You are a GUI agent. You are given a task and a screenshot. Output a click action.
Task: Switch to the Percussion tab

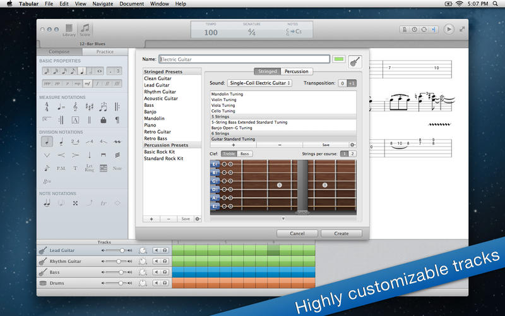297,71
